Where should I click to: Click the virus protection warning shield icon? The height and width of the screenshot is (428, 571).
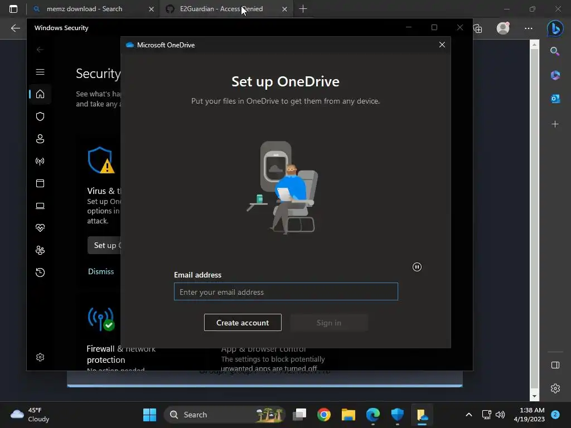(x=101, y=160)
